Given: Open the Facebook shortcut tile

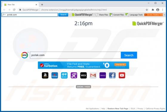Looking at the screenshot, I should pyautogui.click(x=112, y=75).
